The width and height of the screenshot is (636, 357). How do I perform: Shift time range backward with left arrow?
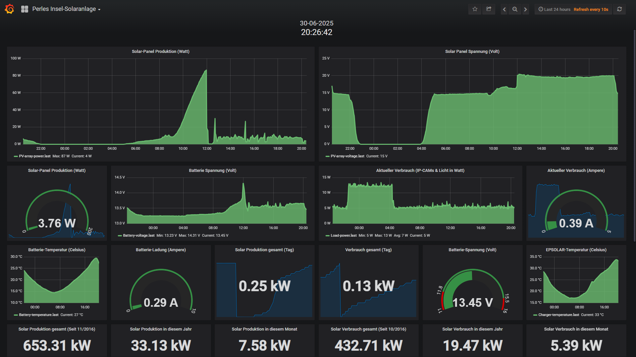tap(504, 9)
